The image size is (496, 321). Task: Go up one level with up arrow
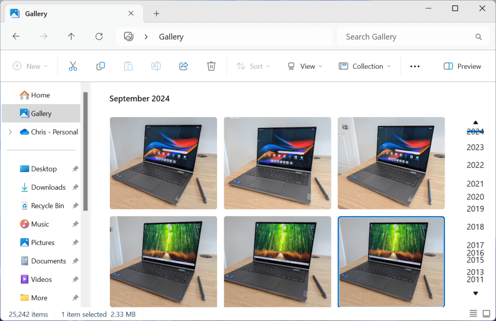(x=71, y=36)
